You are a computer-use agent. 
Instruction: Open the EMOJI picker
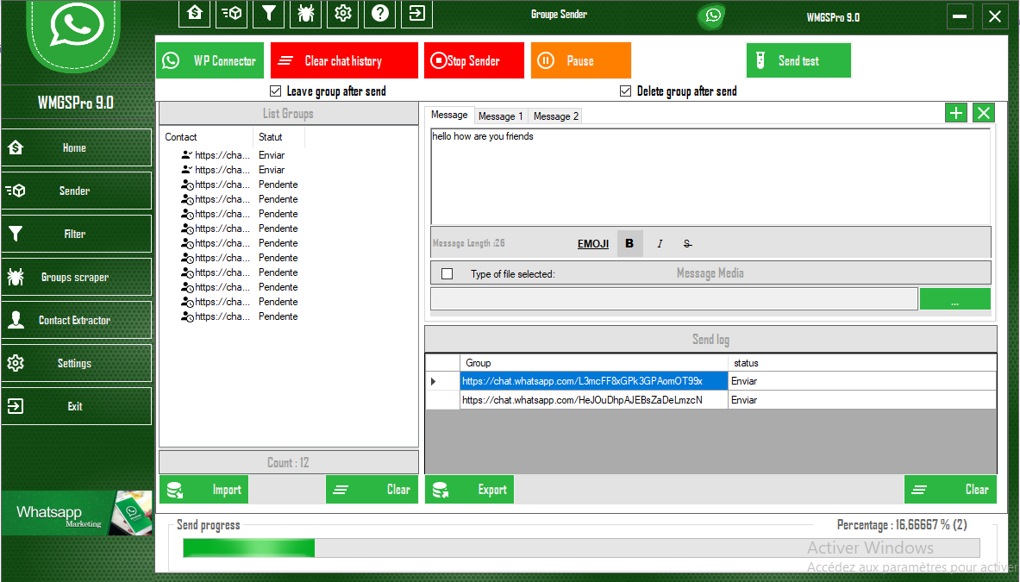tap(592, 244)
